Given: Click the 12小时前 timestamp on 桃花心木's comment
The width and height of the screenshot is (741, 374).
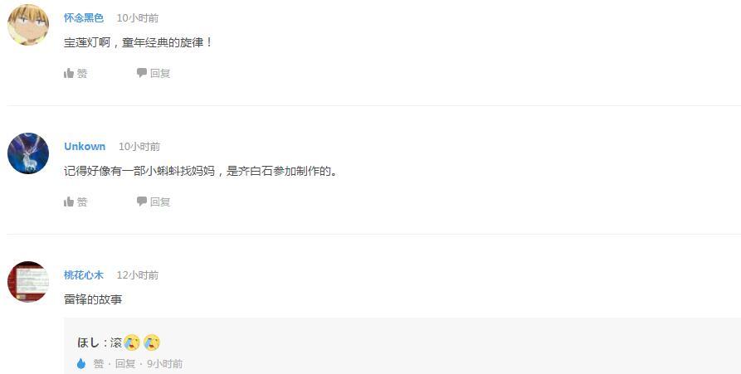Looking at the screenshot, I should [x=138, y=274].
